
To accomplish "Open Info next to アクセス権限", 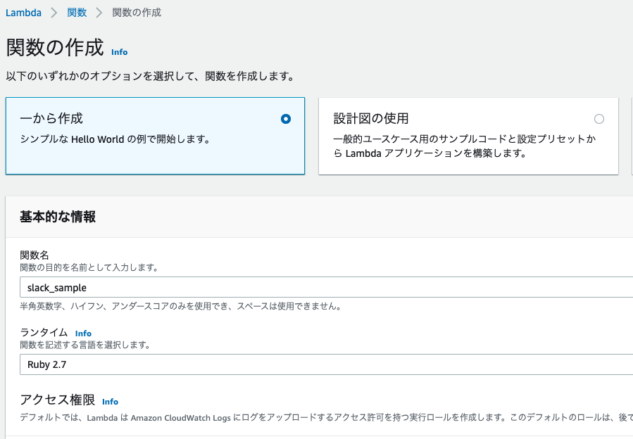I will tap(110, 402).
